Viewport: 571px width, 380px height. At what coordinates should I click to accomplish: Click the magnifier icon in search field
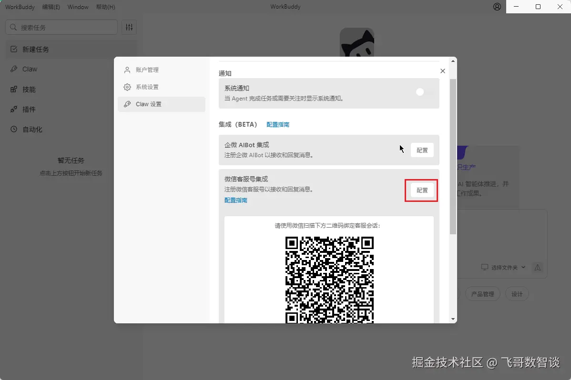point(13,27)
